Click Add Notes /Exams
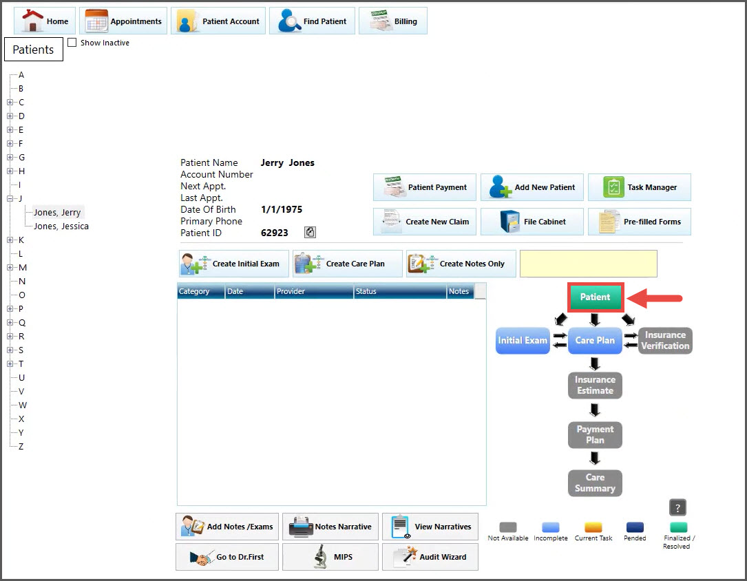This screenshot has height=581, width=747. (227, 526)
